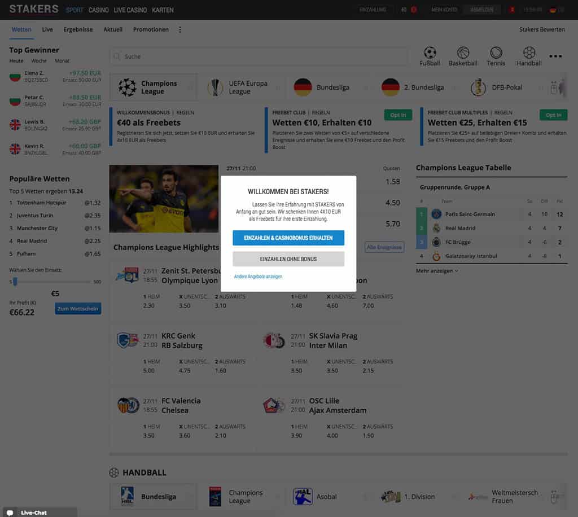Pick Heim odds 3.50 for Slavia Prag
Screen dimensions: 578x517
pyautogui.click(x=296, y=371)
